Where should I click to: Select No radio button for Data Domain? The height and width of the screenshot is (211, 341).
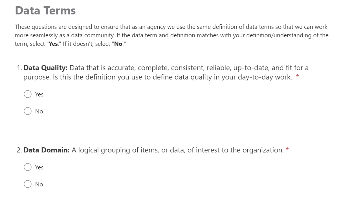tap(28, 184)
